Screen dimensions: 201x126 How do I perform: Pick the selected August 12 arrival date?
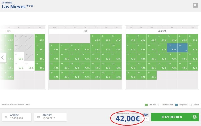click(172, 48)
